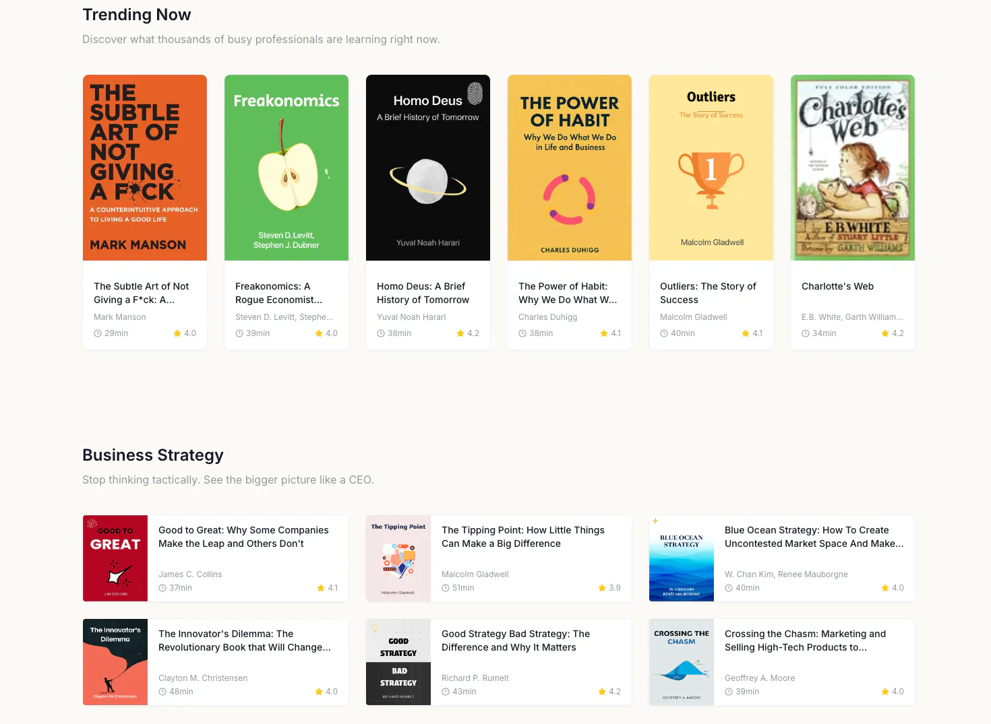Click author text "Yuval Noah Harari" below the title

click(x=411, y=317)
